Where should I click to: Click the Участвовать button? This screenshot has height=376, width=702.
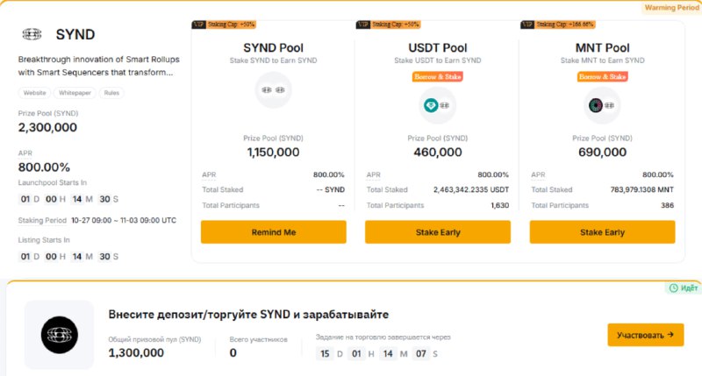click(x=645, y=335)
